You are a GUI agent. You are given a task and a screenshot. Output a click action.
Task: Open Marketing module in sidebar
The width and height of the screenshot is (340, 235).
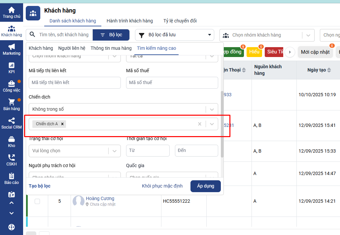12,47
